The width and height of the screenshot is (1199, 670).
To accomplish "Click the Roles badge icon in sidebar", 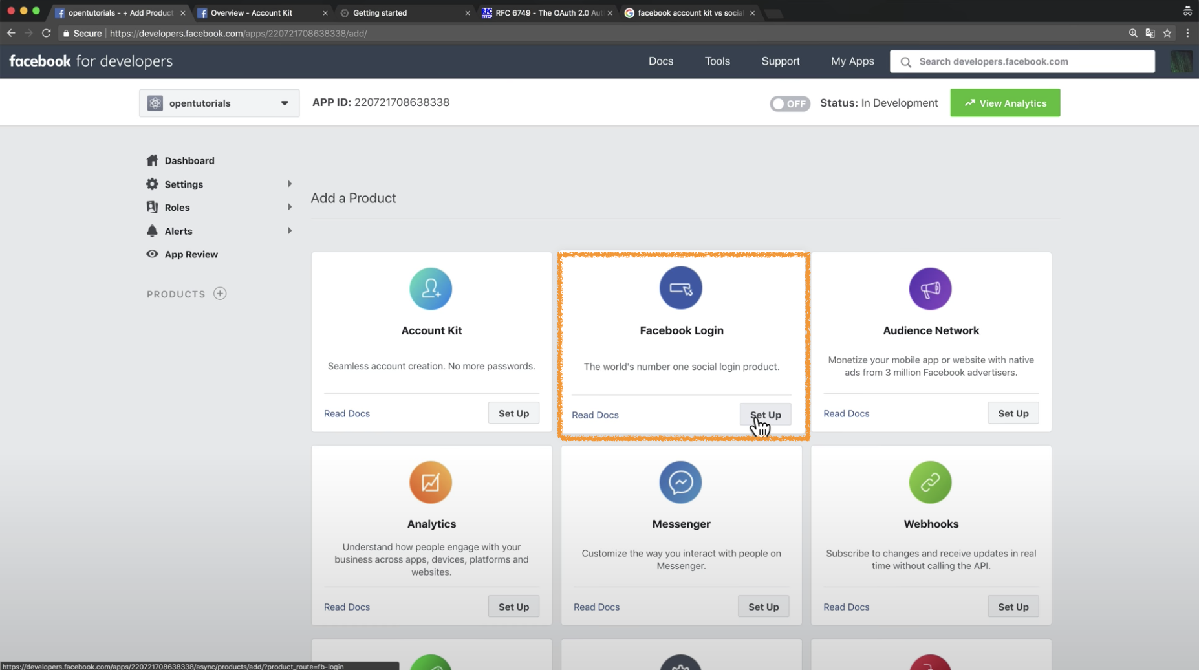I will click(152, 207).
